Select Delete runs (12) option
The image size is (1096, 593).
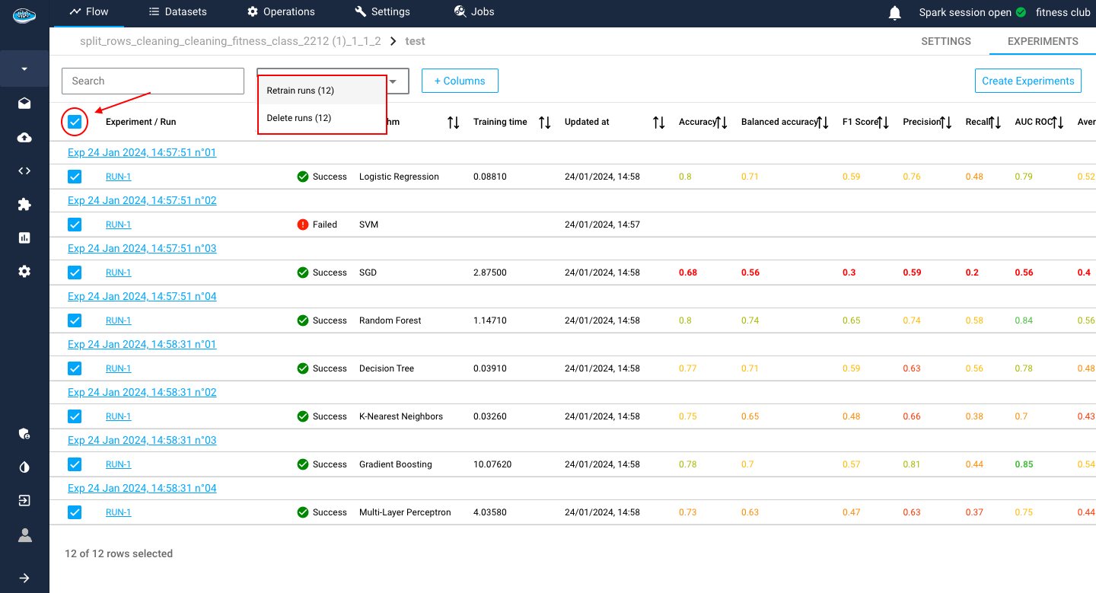[299, 118]
